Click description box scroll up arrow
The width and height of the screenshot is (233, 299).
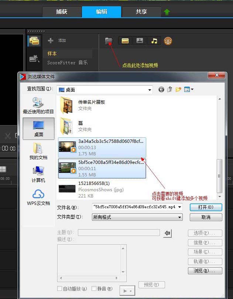click(x=123, y=248)
